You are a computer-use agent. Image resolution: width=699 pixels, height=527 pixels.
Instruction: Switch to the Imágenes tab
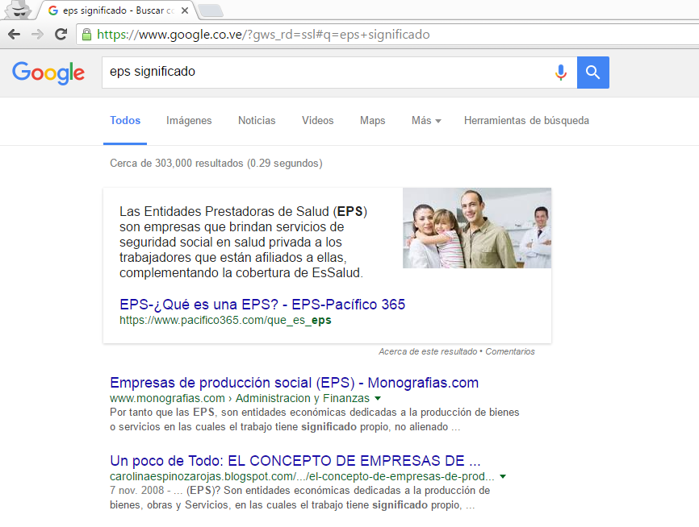pos(189,121)
